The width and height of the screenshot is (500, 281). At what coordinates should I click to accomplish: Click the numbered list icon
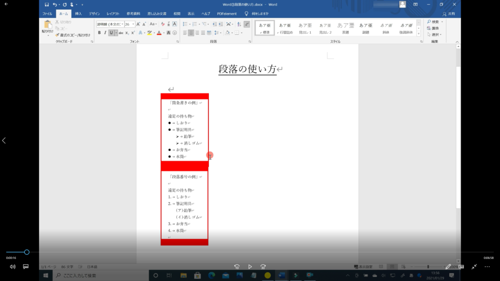[195, 24]
